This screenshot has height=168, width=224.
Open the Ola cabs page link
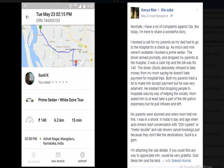[167, 10]
